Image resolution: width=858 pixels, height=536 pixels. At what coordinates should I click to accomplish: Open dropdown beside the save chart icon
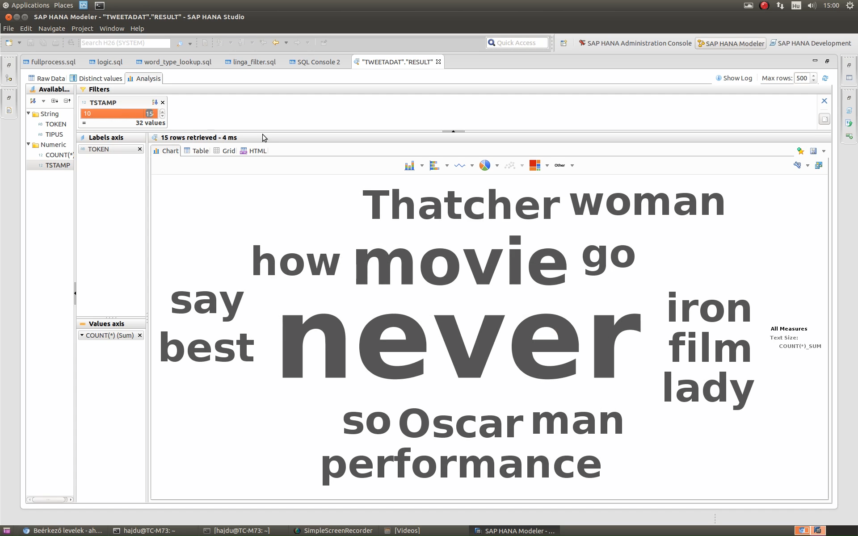click(x=824, y=151)
